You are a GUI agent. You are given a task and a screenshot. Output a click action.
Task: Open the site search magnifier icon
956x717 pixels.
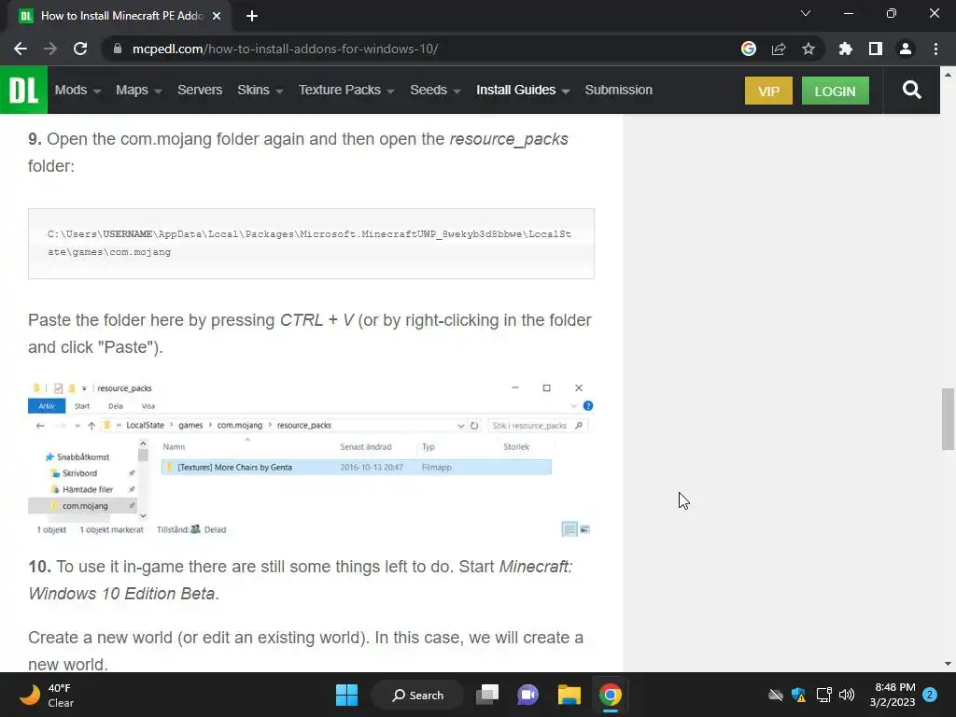pyautogui.click(x=911, y=91)
